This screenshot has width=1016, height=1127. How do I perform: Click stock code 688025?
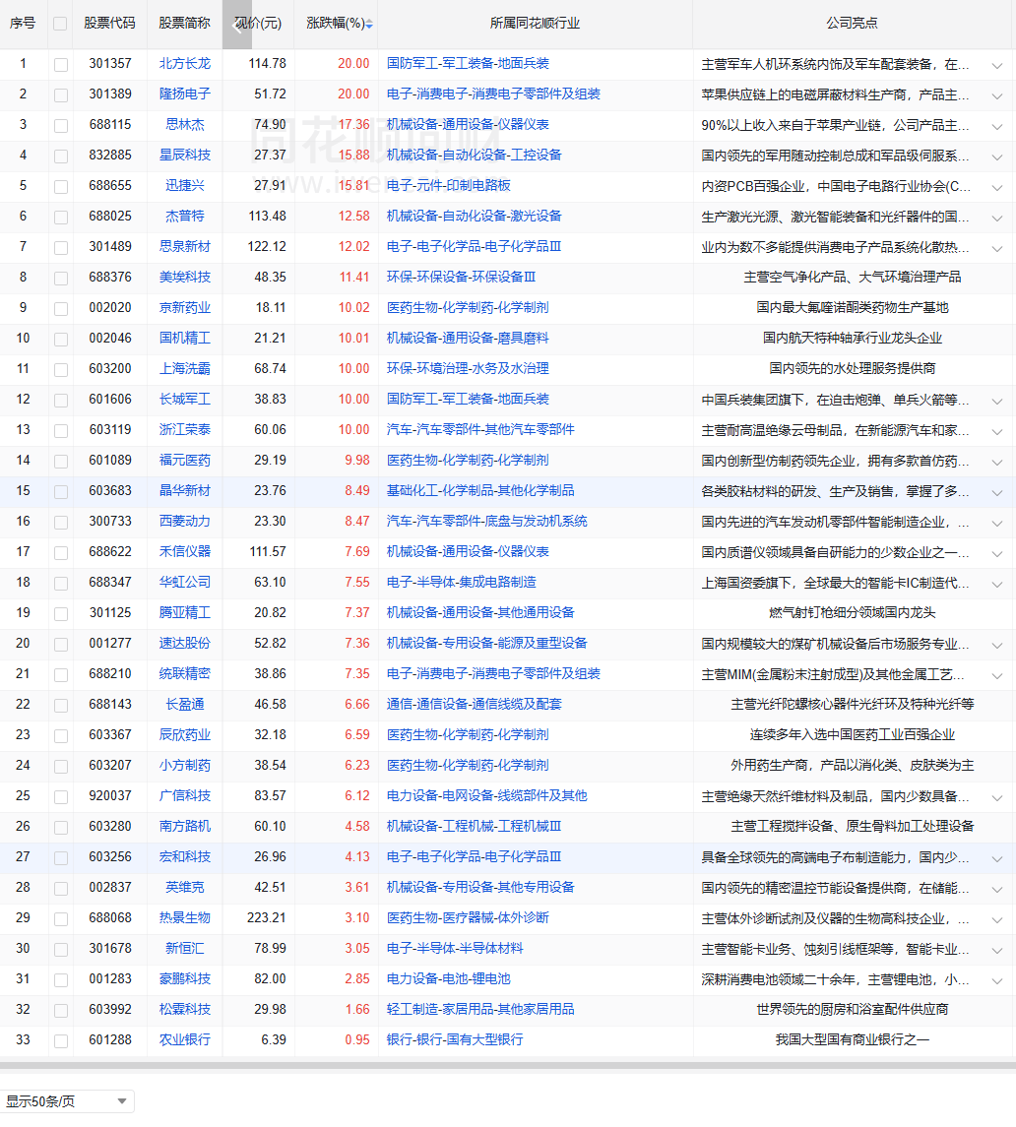(x=110, y=216)
